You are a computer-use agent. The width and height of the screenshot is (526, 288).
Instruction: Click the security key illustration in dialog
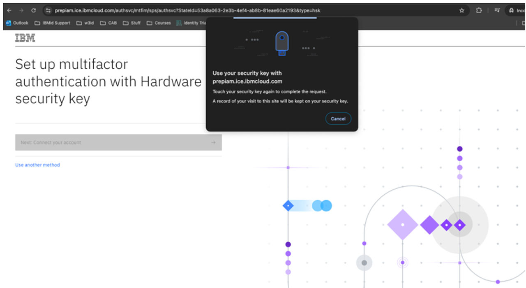pos(282,44)
